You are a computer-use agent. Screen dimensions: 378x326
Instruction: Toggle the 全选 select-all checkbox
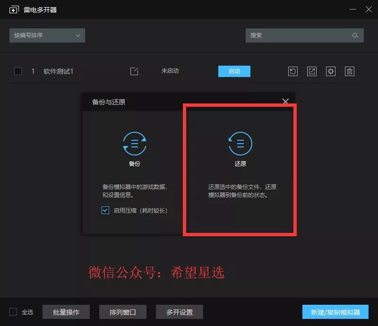(x=14, y=312)
